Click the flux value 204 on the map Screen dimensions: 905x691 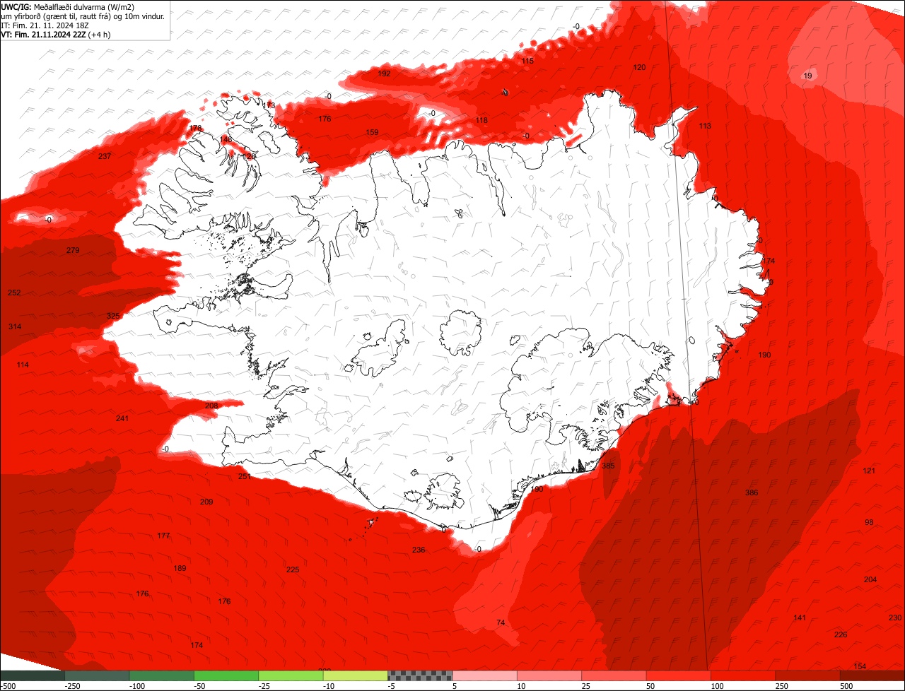pyautogui.click(x=870, y=579)
